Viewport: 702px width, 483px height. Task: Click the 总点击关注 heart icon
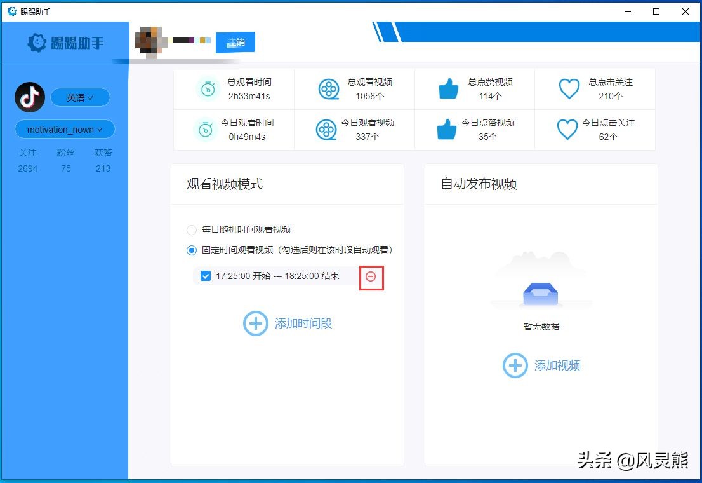click(x=569, y=89)
